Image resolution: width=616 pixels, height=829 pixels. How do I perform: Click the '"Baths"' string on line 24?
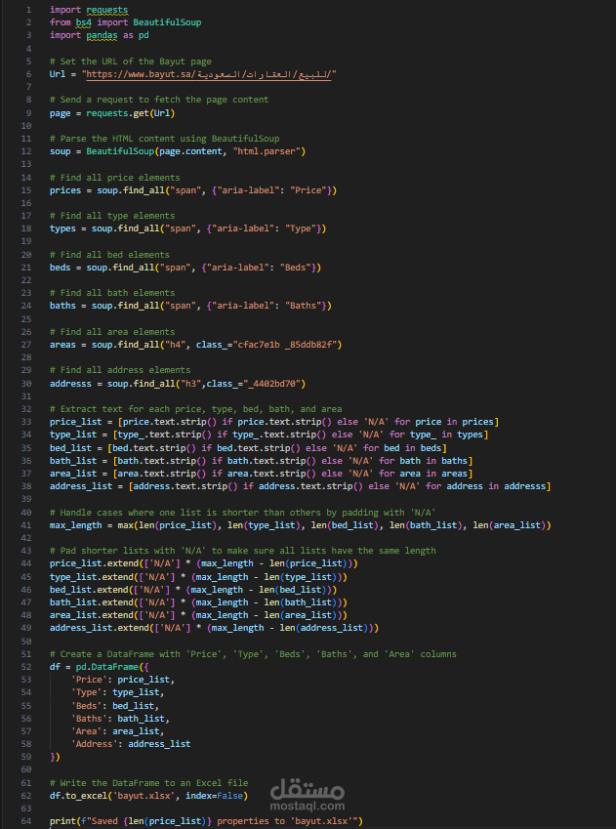click(303, 306)
